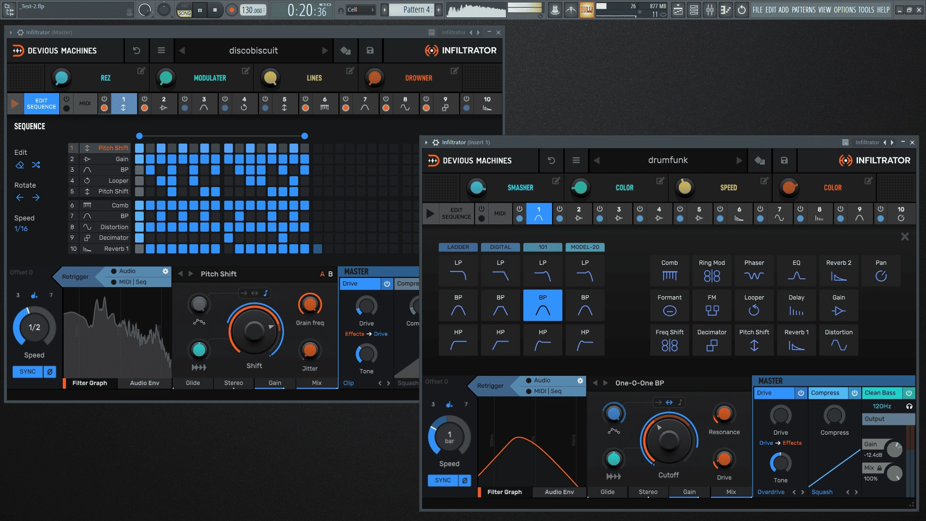Click the tempo field showing 130.000

pyautogui.click(x=253, y=10)
